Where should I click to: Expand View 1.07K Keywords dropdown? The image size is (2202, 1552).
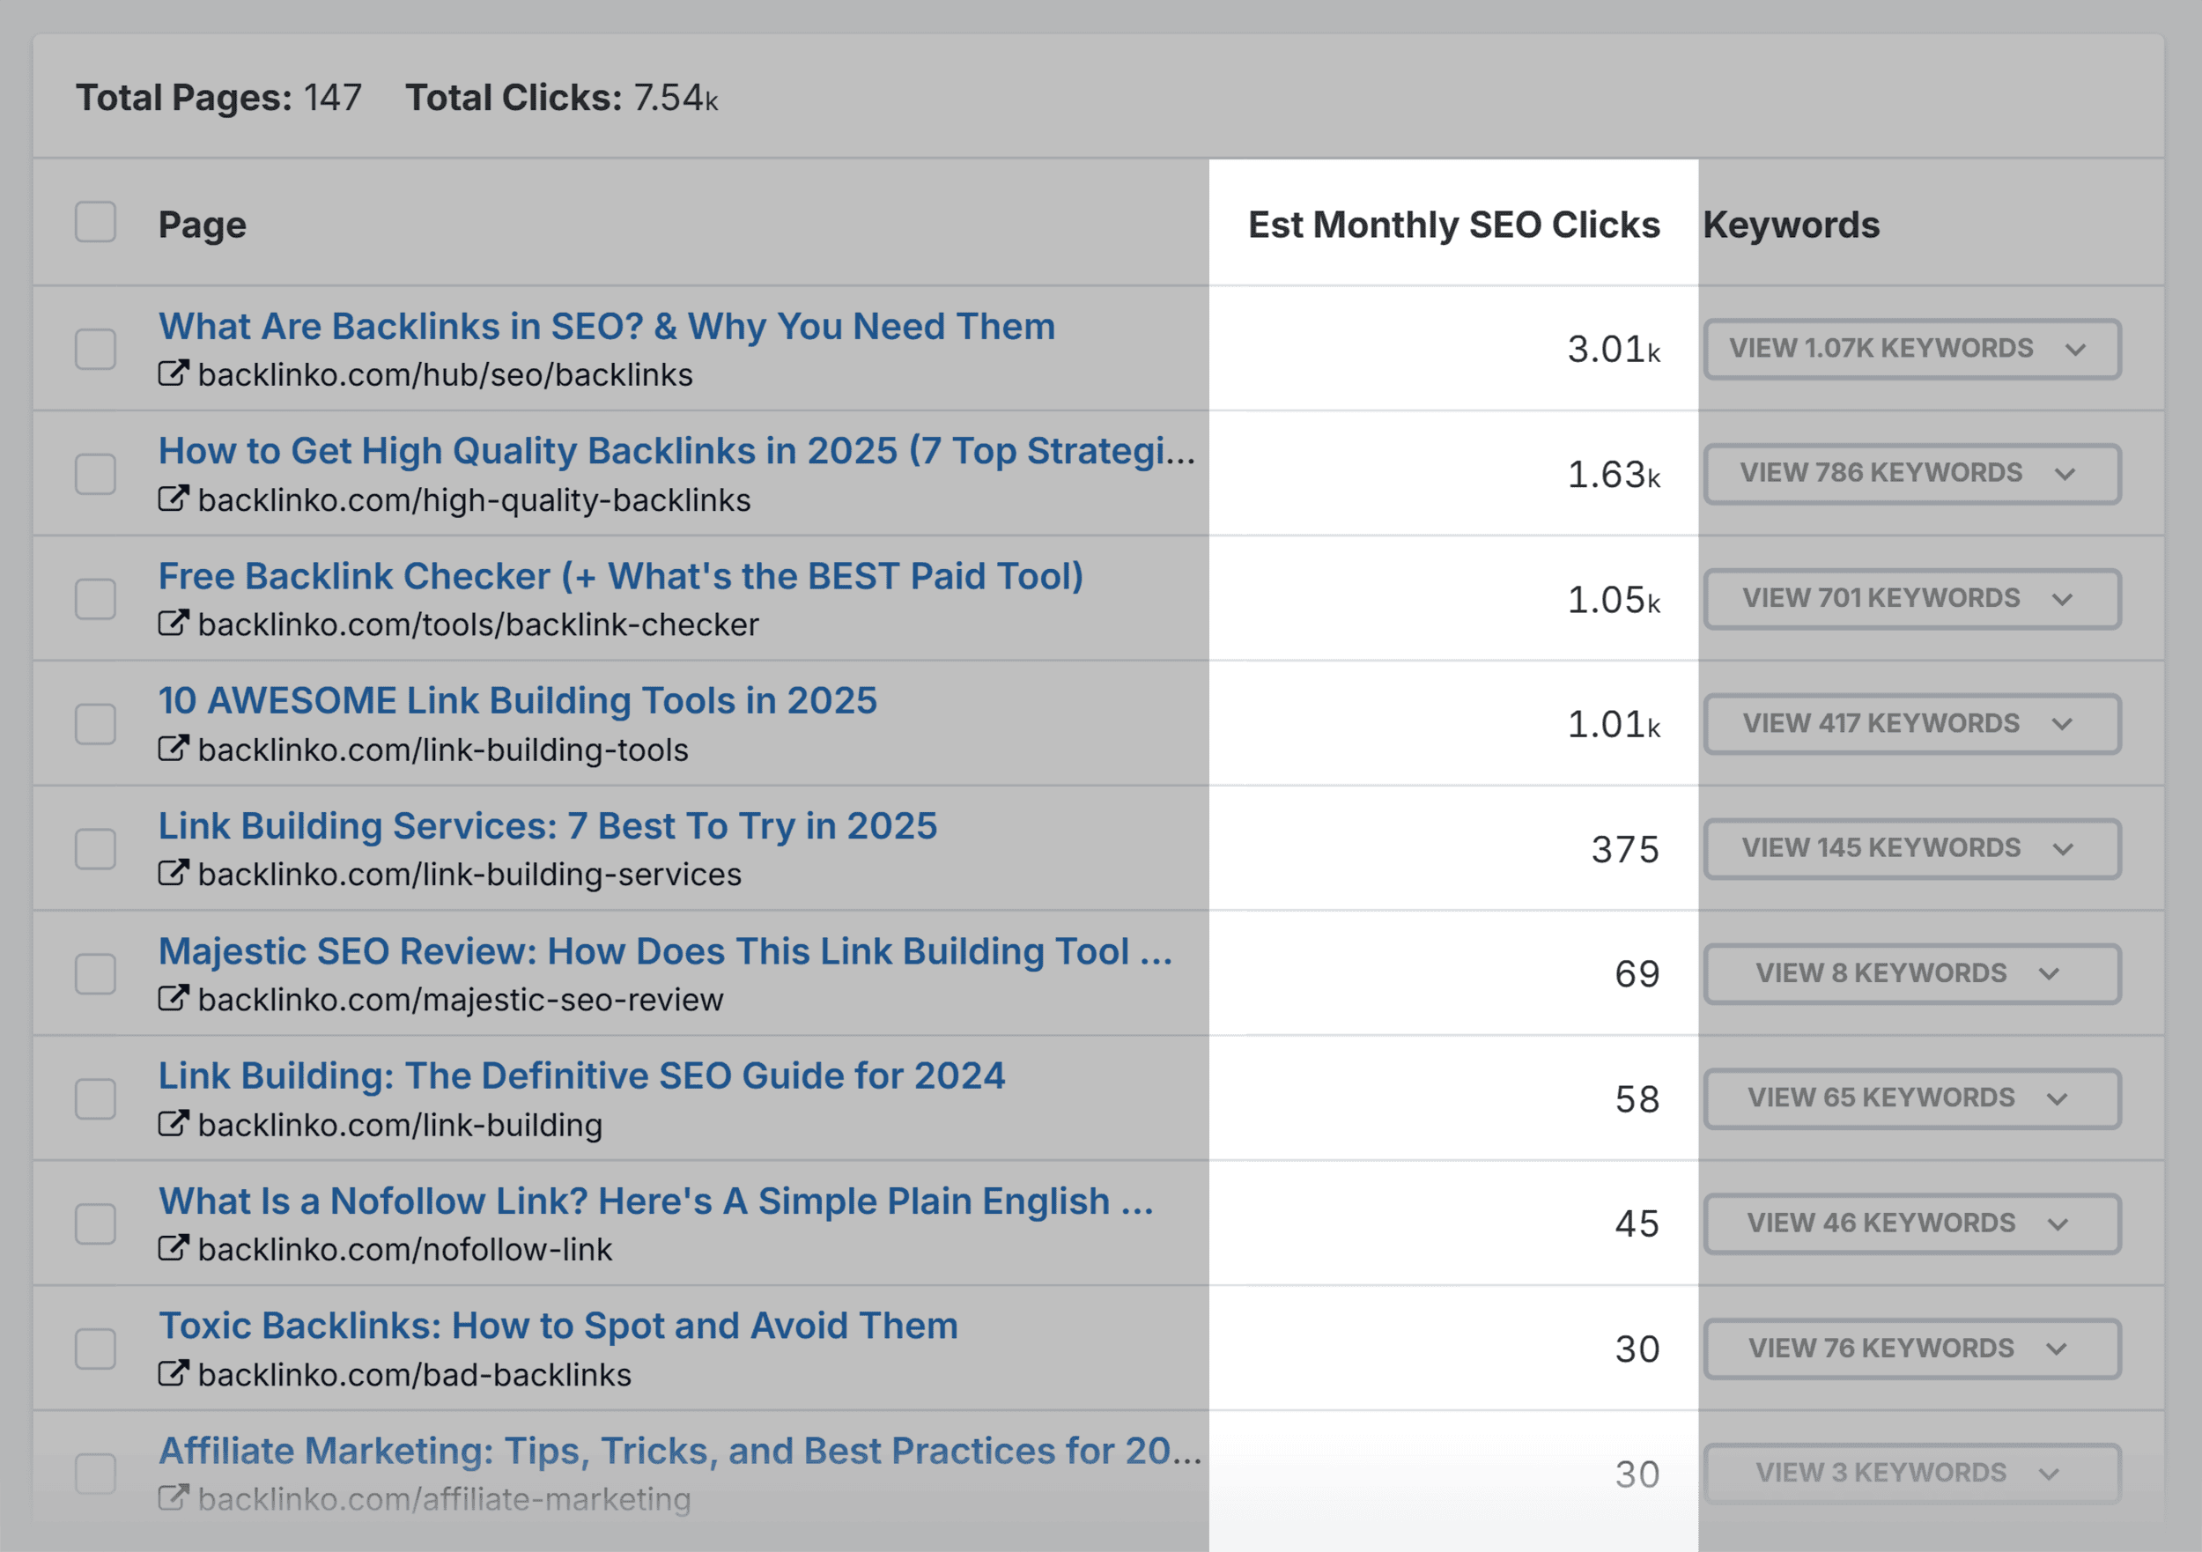(1911, 349)
